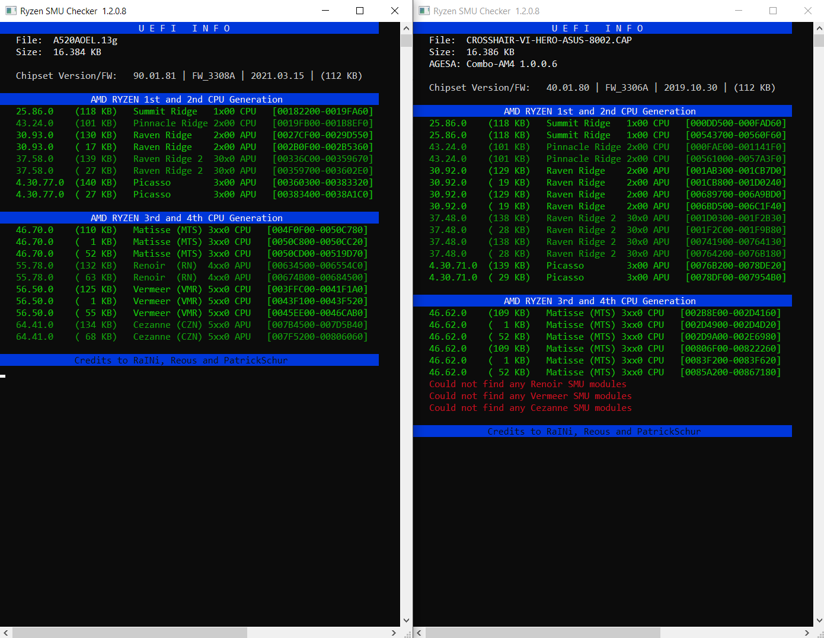Click address [004F0F00-0050C780] in the Matisse row
Screen dimensions: 824x638
318,230
